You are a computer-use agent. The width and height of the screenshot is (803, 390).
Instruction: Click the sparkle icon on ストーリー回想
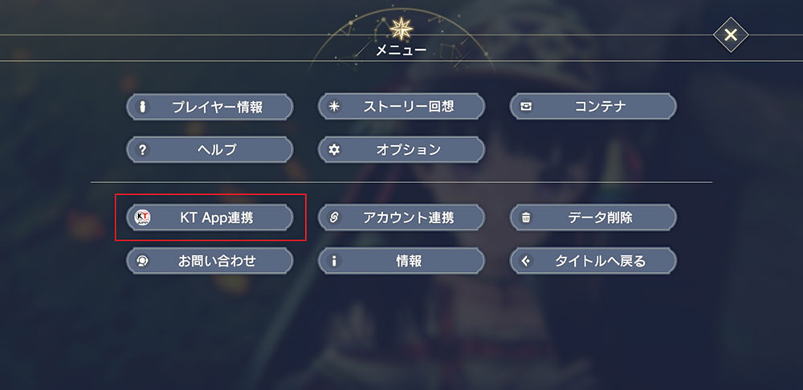[335, 106]
